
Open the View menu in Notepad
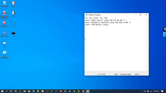tap(101, 18)
